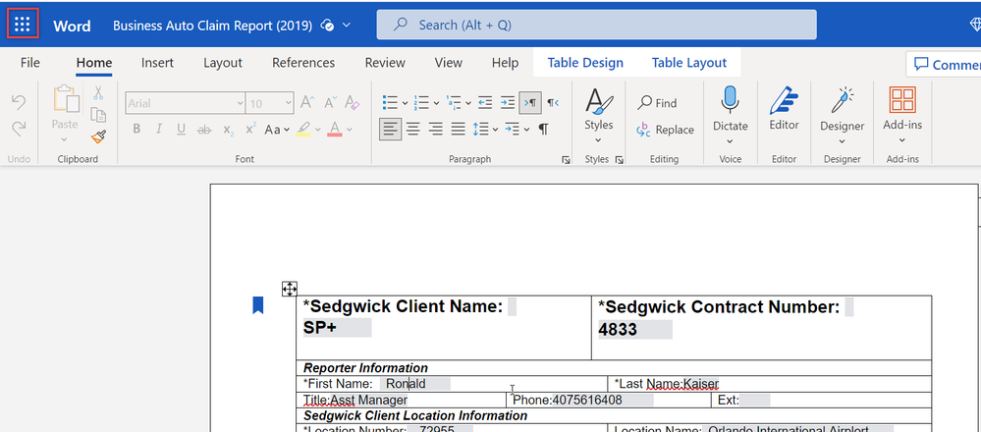The image size is (981, 432).
Task: Expand Paragraph settings dialog launcher
Action: coord(567,160)
